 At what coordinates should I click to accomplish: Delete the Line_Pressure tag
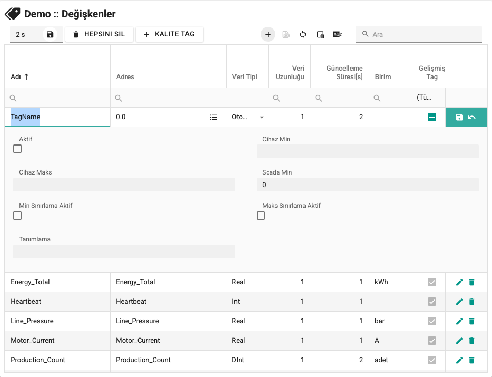coord(471,321)
